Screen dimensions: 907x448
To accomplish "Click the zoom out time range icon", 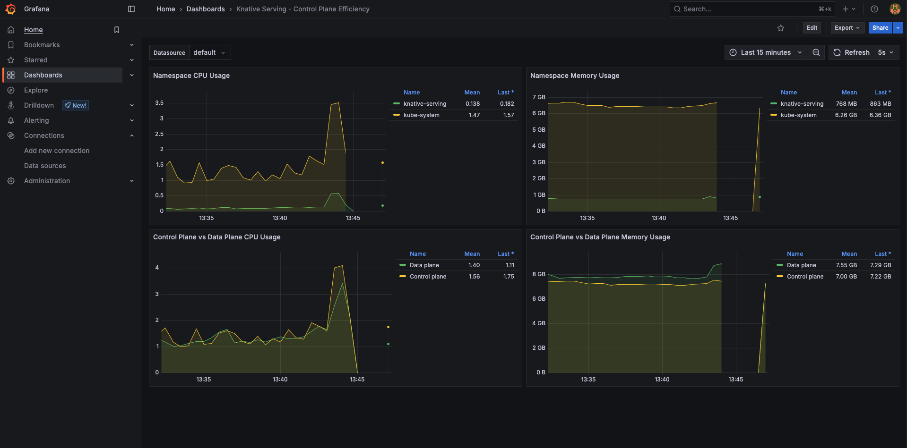I will (x=816, y=52).
